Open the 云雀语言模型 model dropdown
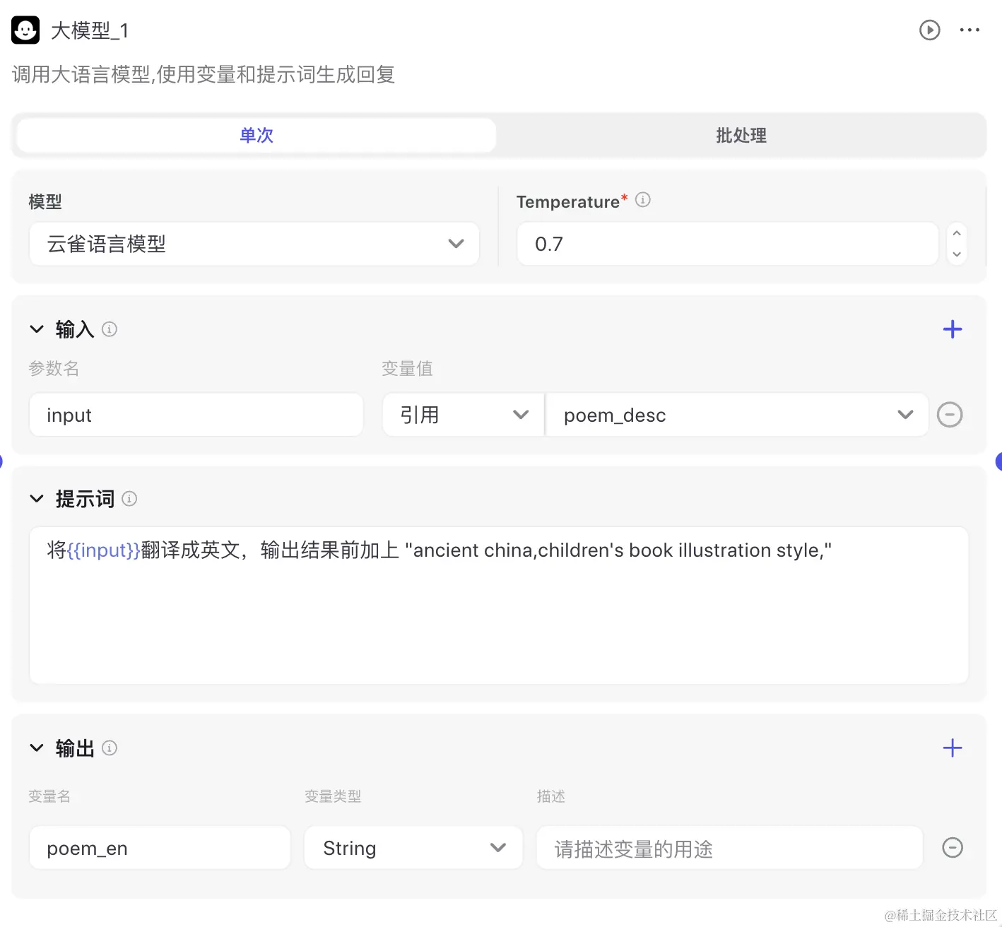 coord(254,244)
